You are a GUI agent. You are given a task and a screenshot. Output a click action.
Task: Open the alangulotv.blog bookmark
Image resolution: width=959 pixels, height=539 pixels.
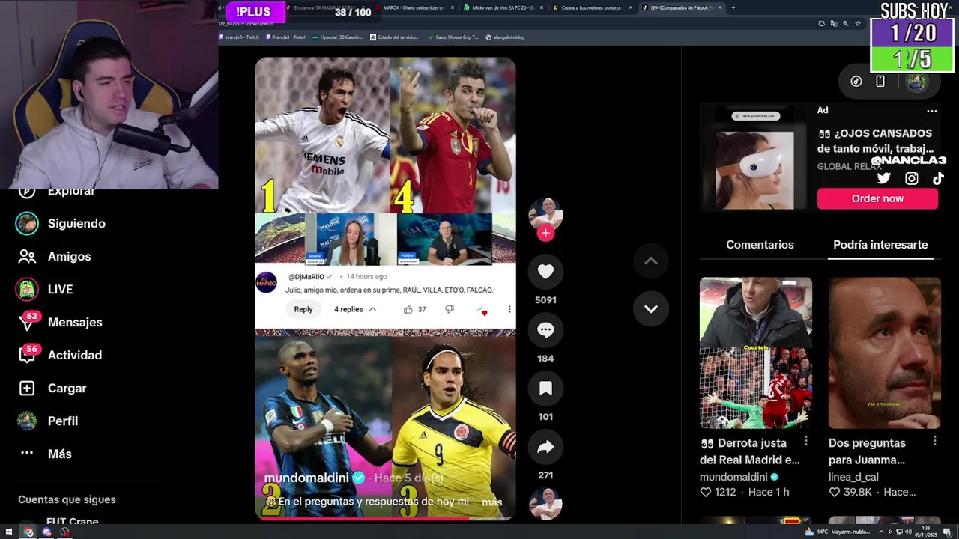point(505,37)
